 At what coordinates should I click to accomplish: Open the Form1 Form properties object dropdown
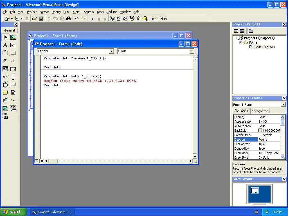pos(283,105)
